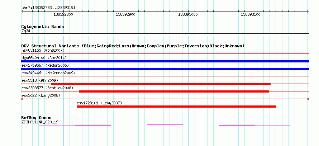Click the thin red esv2494461 line

pos(165,76)
